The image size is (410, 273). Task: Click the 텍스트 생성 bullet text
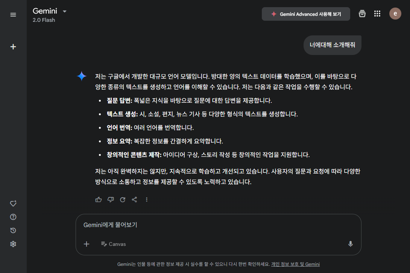[202, 114]
